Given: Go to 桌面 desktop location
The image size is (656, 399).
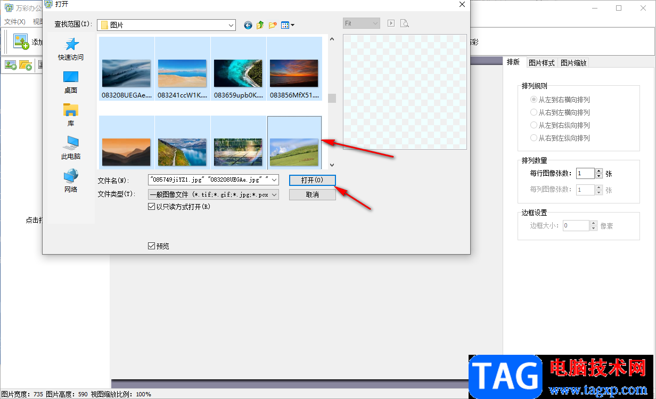Looking at the screenshot, I should (71, 82).
